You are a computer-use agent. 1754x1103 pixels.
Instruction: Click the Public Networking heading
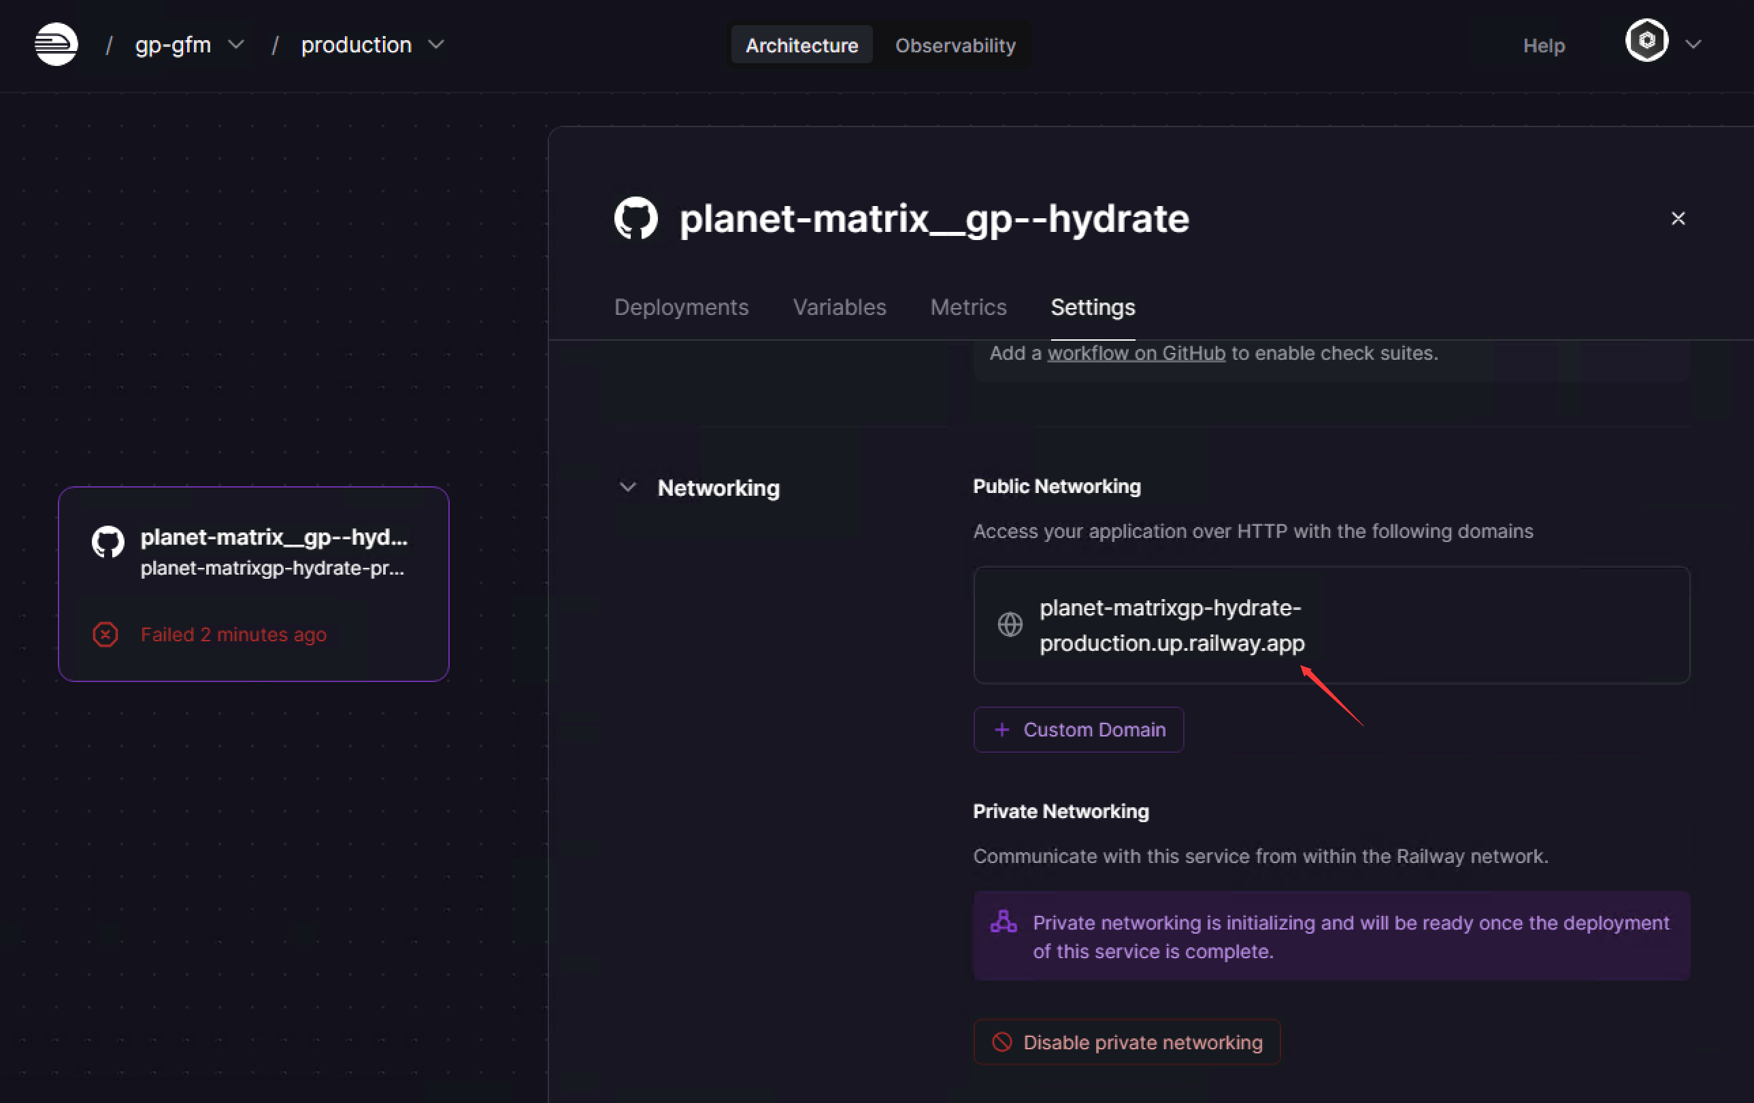click(1056, 486)
